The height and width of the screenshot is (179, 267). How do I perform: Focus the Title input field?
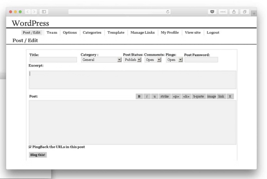(53, 60)
